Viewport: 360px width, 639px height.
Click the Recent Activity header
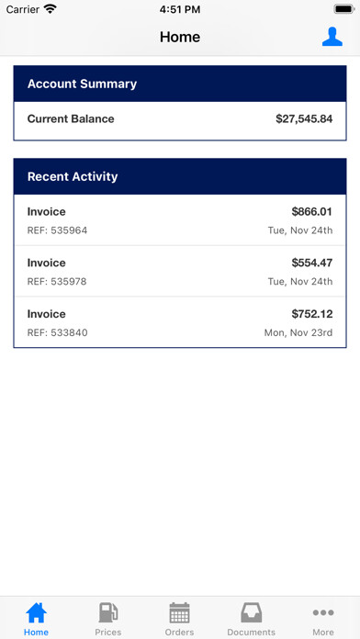coord(180,176)
